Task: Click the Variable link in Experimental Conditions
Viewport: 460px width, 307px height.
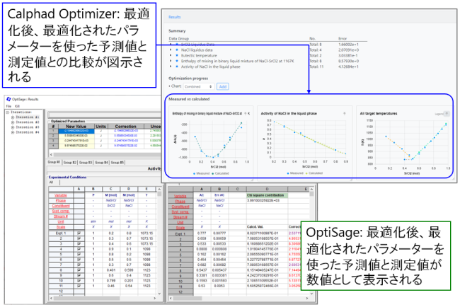Action: point(61,195)
